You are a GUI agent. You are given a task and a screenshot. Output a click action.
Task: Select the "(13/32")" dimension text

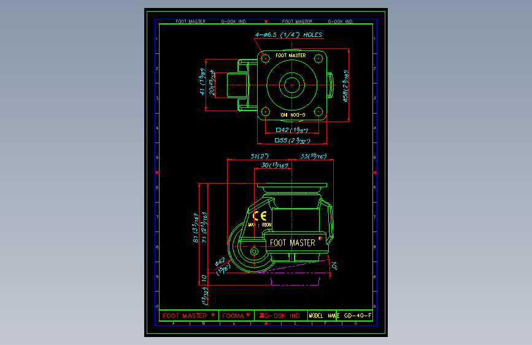205,296
